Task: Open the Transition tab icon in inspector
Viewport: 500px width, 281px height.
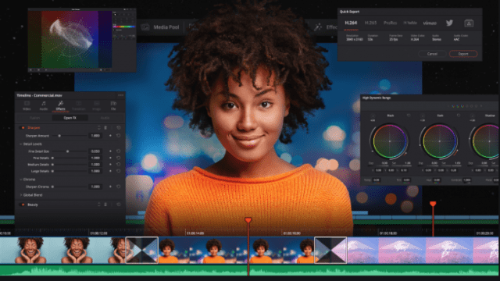Action: click(78, 104)
